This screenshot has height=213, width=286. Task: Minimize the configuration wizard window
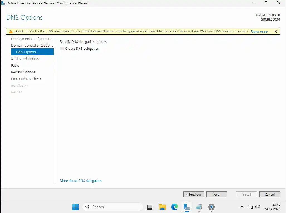253,3
